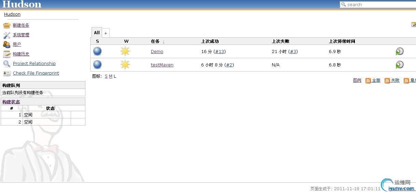Screen dimensions: 416x194
Task: Sort by the 上次持续时间 column header
Action: click(342, 41)
